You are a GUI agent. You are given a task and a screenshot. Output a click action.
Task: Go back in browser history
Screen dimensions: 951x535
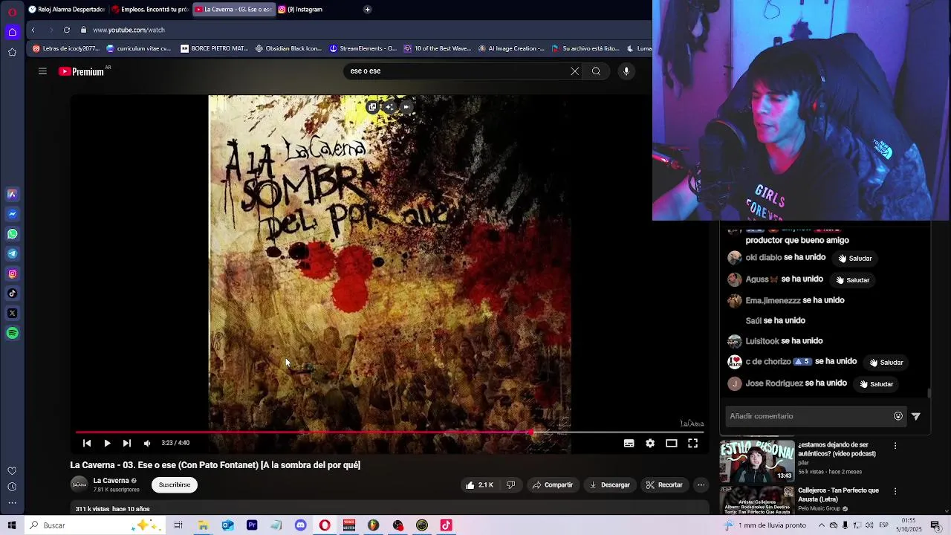tap(33, 30)
